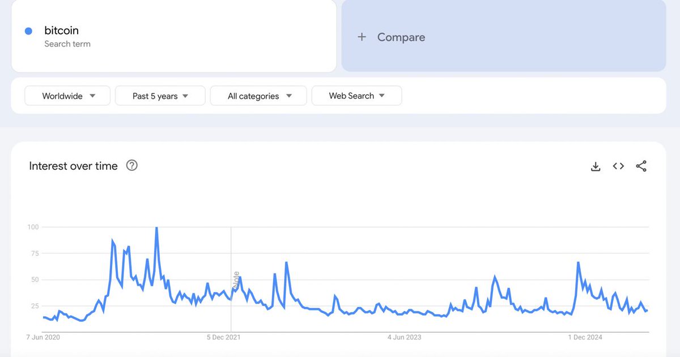Click the Search term subtitle text
Viewport: 680px width, 357px height.
(x=67, y=44)
